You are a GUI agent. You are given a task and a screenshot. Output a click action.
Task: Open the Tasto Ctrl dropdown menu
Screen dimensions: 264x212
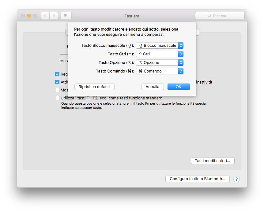(x=160, y=54)
